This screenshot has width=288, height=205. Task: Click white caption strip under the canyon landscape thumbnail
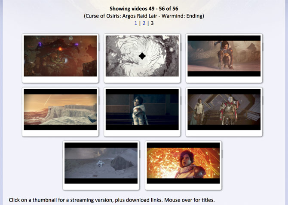(x=60, y=133)
